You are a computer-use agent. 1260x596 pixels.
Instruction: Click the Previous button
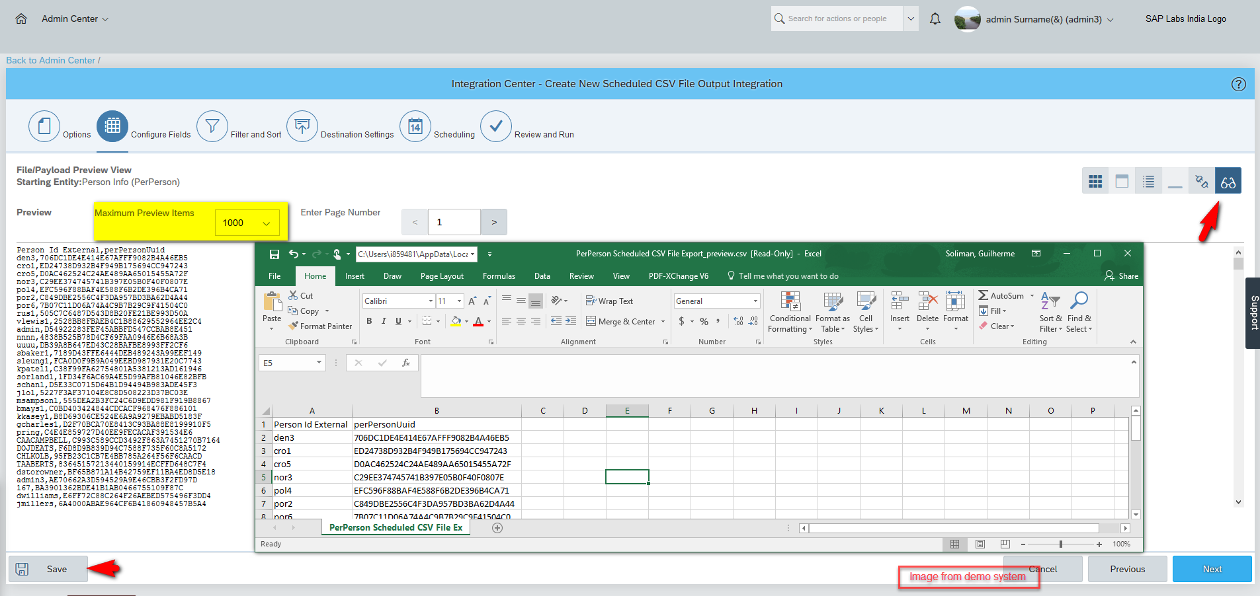(x=1127, y=569)
